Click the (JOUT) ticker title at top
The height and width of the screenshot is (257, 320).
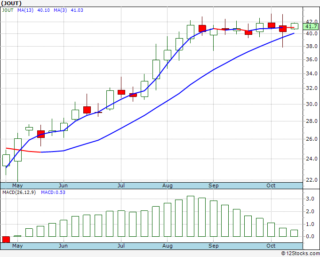pos(12,3)
